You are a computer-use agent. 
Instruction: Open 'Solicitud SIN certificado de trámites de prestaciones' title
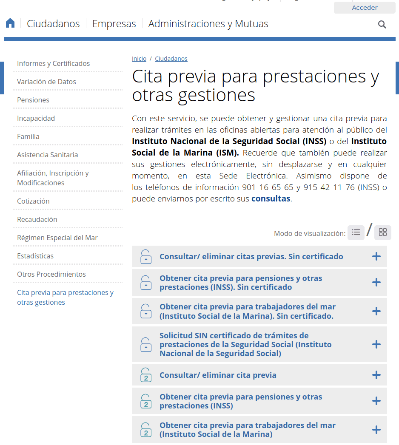245,345
